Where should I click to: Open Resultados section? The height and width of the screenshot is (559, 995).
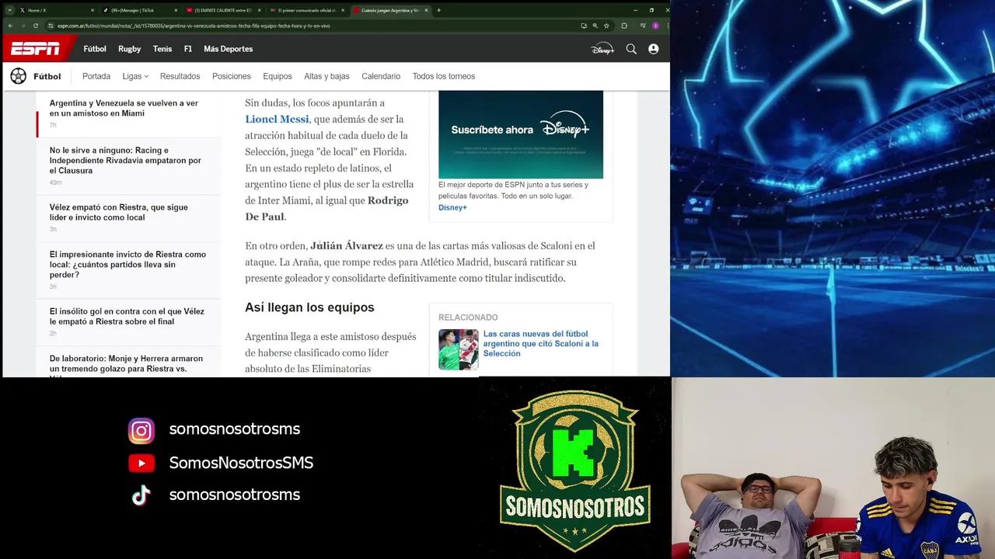click(x=180, y=76)
